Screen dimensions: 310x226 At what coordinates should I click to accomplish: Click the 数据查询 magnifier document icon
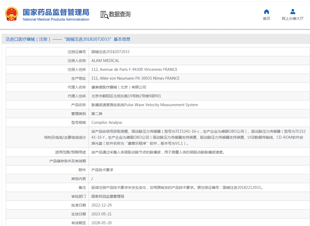click(104, 15)
